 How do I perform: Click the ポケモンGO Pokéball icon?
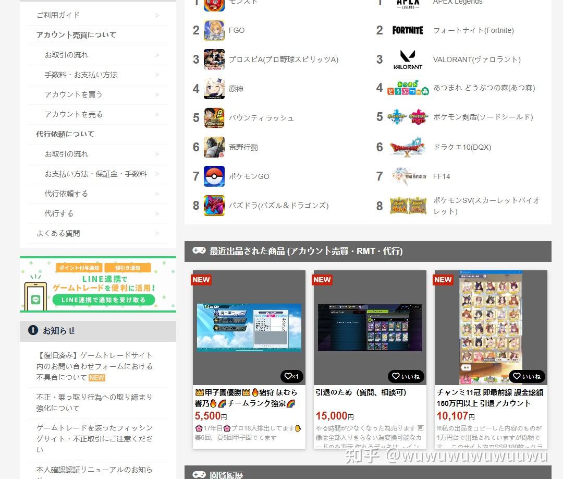[214, 176]
